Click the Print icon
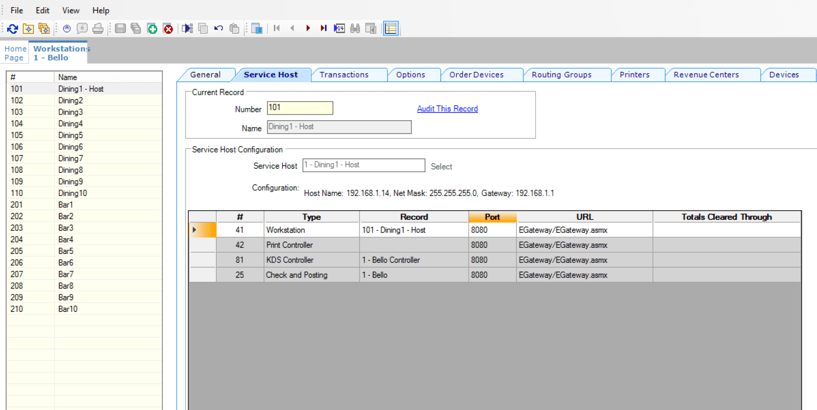 point(98,28)
